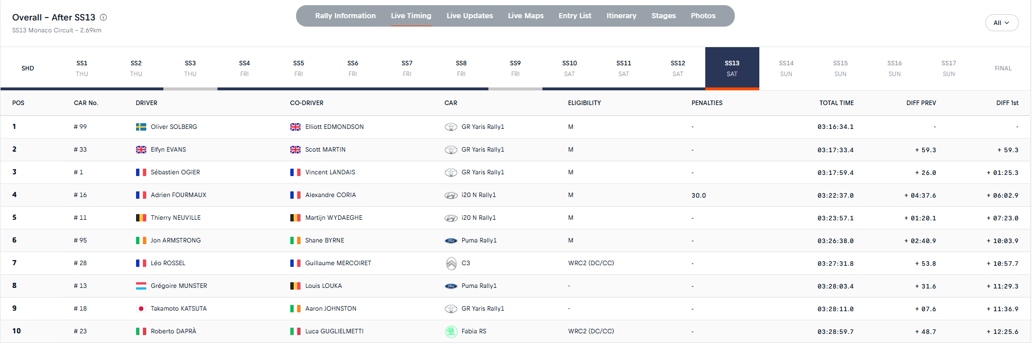
Task: Click the TOTAL TIME column header
Action: coord(836,103)
